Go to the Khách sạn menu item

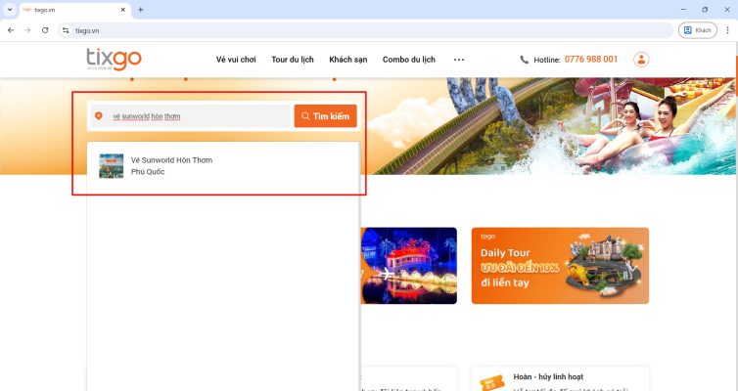347,60
